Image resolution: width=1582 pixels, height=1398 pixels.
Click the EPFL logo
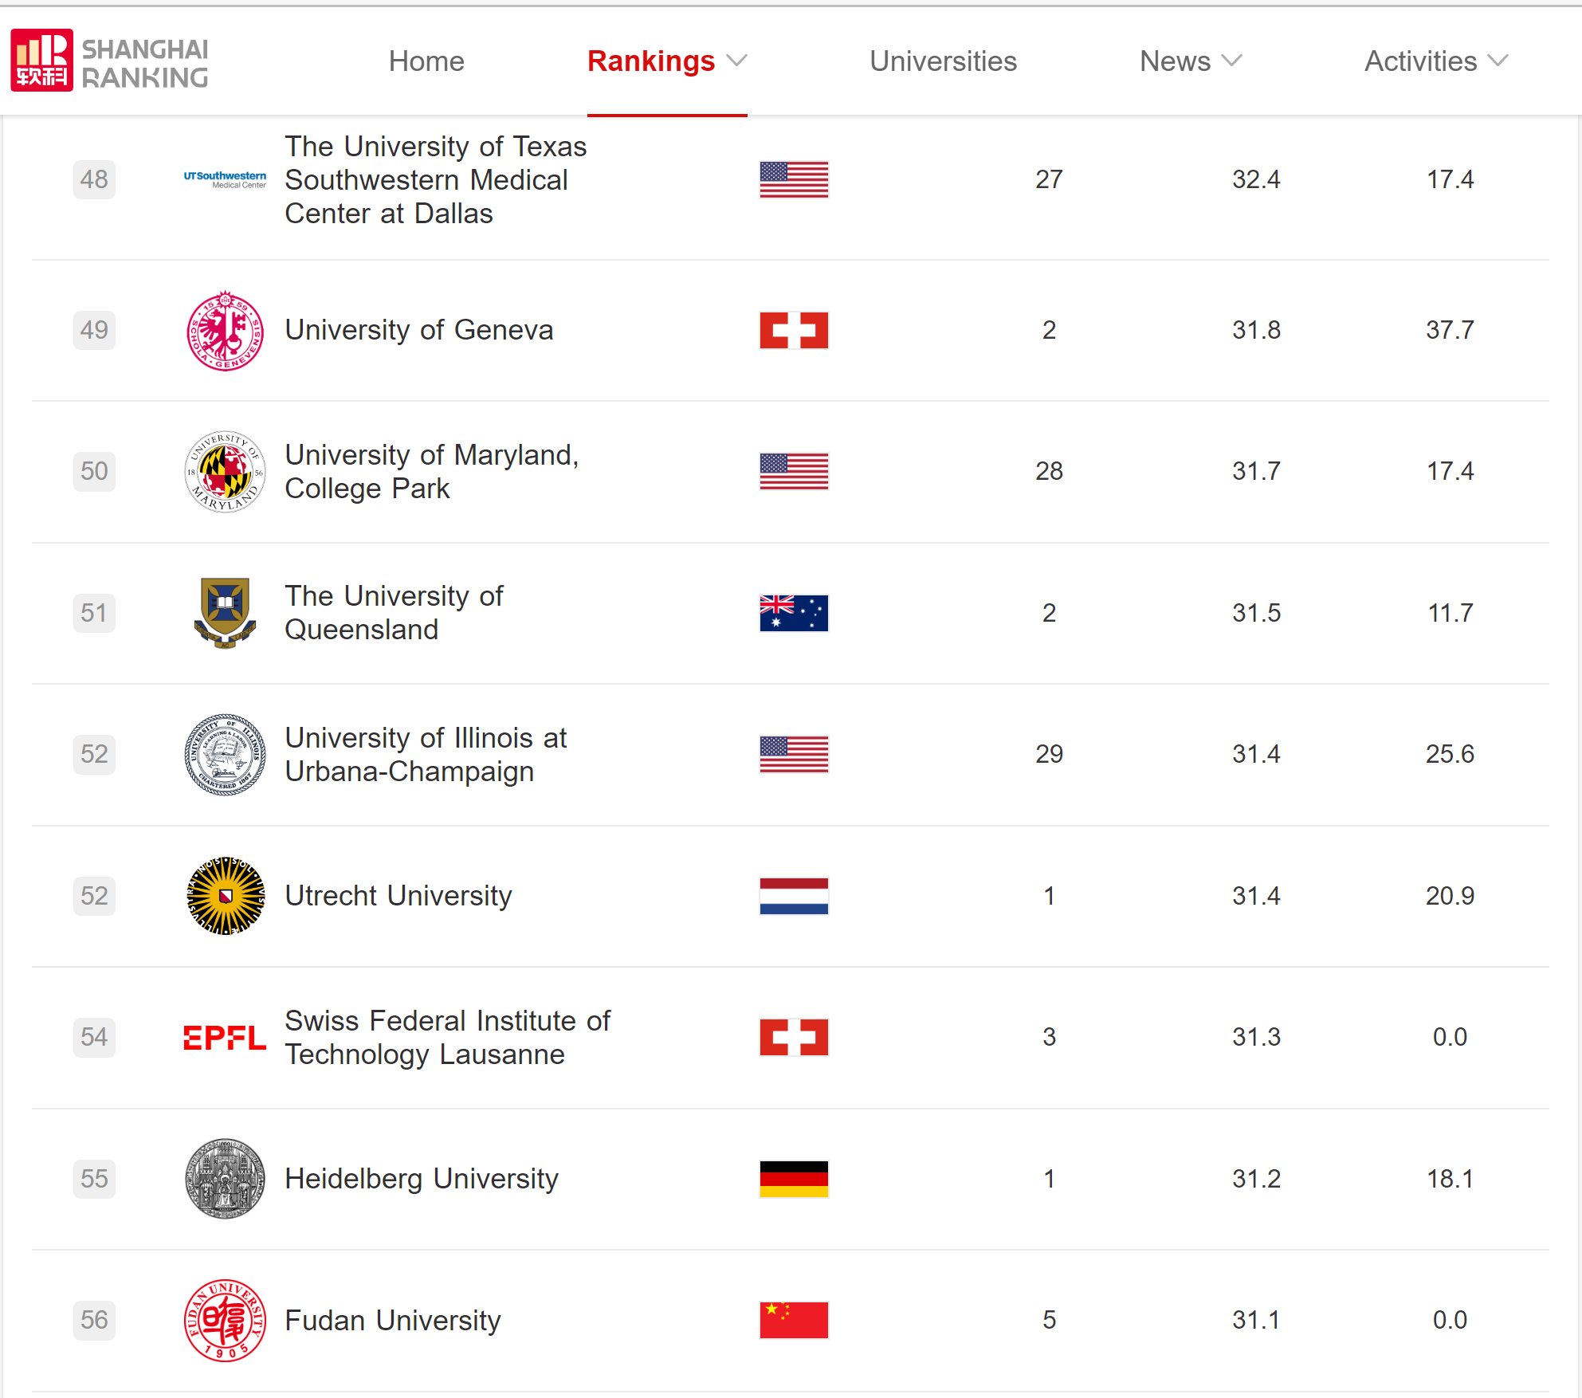coord(225,1037)
